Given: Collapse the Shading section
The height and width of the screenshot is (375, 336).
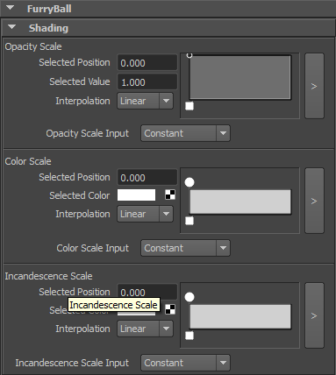Looking at the screenshot, I should pyautogui.click(x=12, y=27).
